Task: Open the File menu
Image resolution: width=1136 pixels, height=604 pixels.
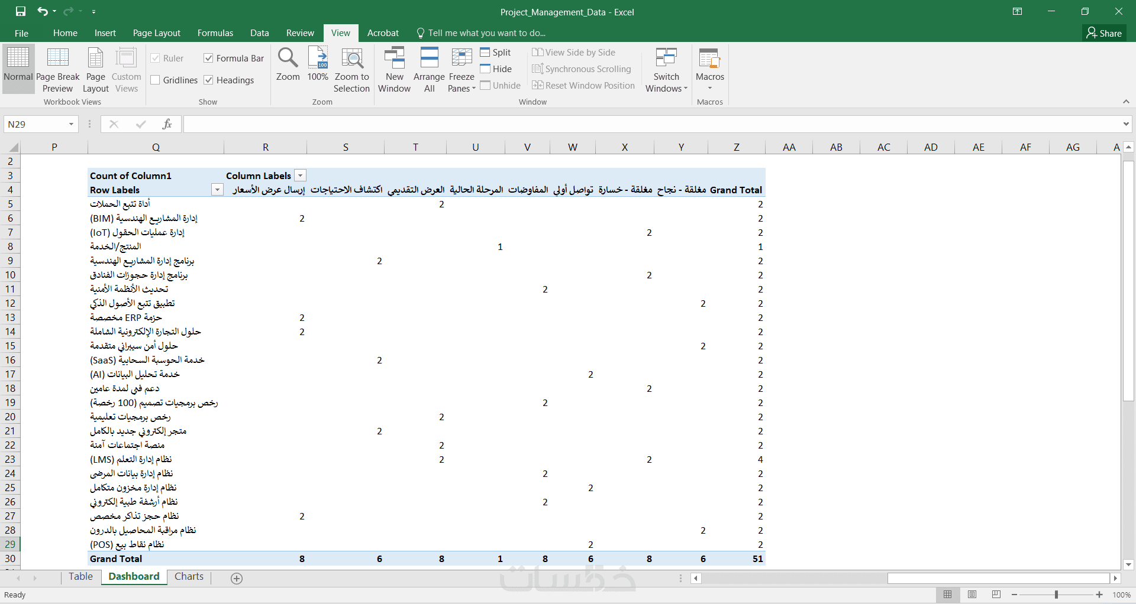Action: [21, 33]
